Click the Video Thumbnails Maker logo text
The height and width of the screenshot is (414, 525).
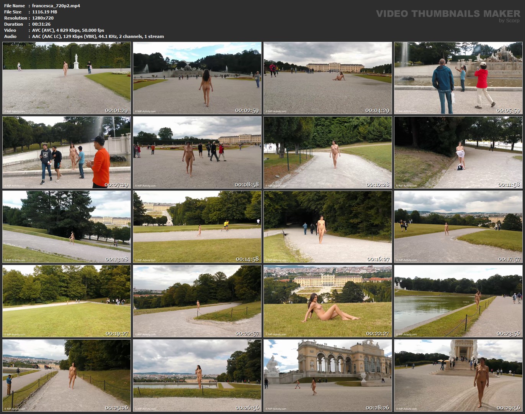tap(448, 14)
